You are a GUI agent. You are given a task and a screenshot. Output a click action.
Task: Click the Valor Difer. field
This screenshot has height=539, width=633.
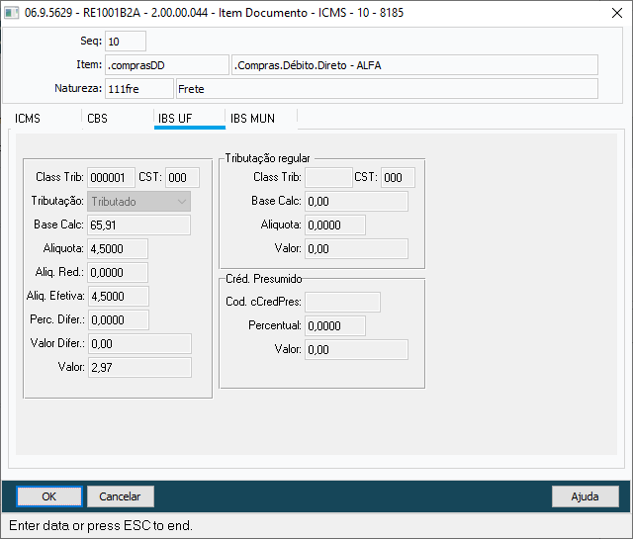(139, 344)
